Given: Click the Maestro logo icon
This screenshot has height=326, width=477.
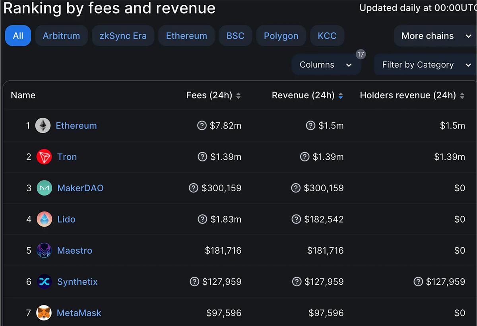Looking at the screenshot, I should 44,250.
